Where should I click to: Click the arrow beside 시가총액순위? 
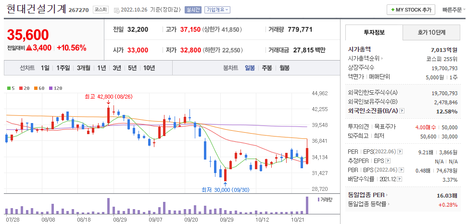[x=382, y=59]
